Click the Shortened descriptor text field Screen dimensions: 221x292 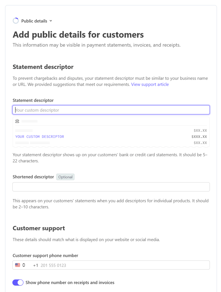point(111,187)
